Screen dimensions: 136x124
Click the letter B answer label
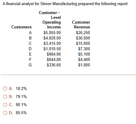[11, 97]
